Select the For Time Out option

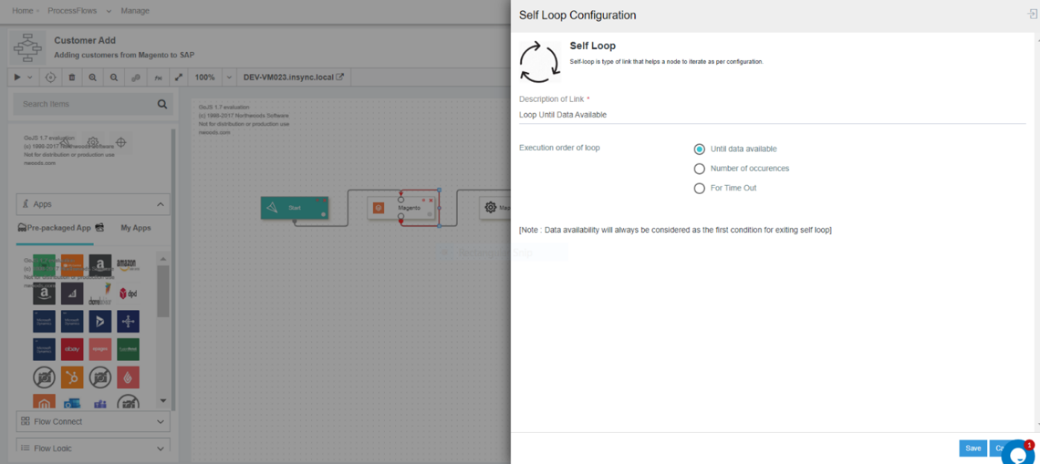pos(700,188)
